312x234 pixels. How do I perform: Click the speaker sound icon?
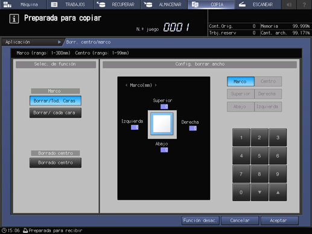click(289, 4)
